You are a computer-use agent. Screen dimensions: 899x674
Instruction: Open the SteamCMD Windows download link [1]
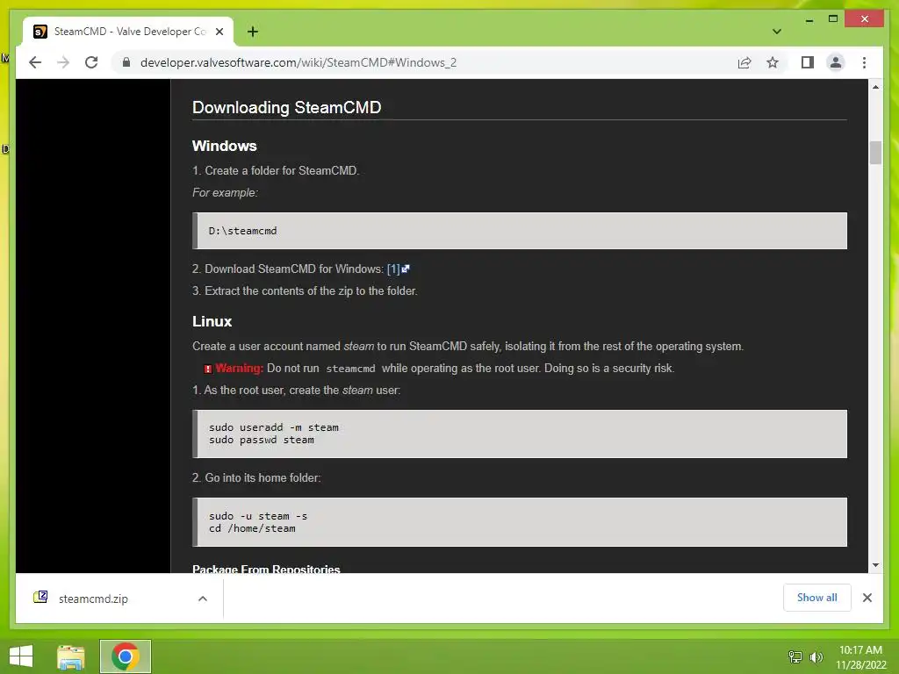pos(398,269)
